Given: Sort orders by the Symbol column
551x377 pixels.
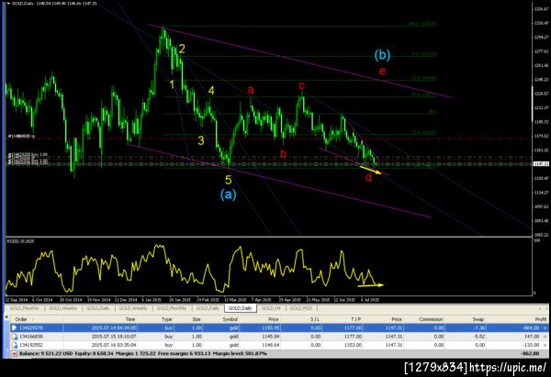Looking at the screenshot, I should [x=231, y=319].
